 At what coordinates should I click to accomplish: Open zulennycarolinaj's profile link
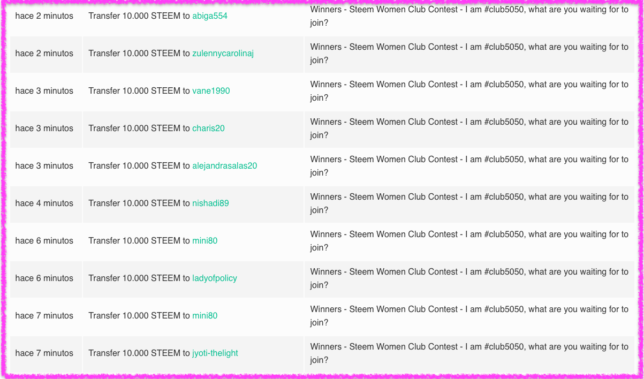tap(223, 54)
